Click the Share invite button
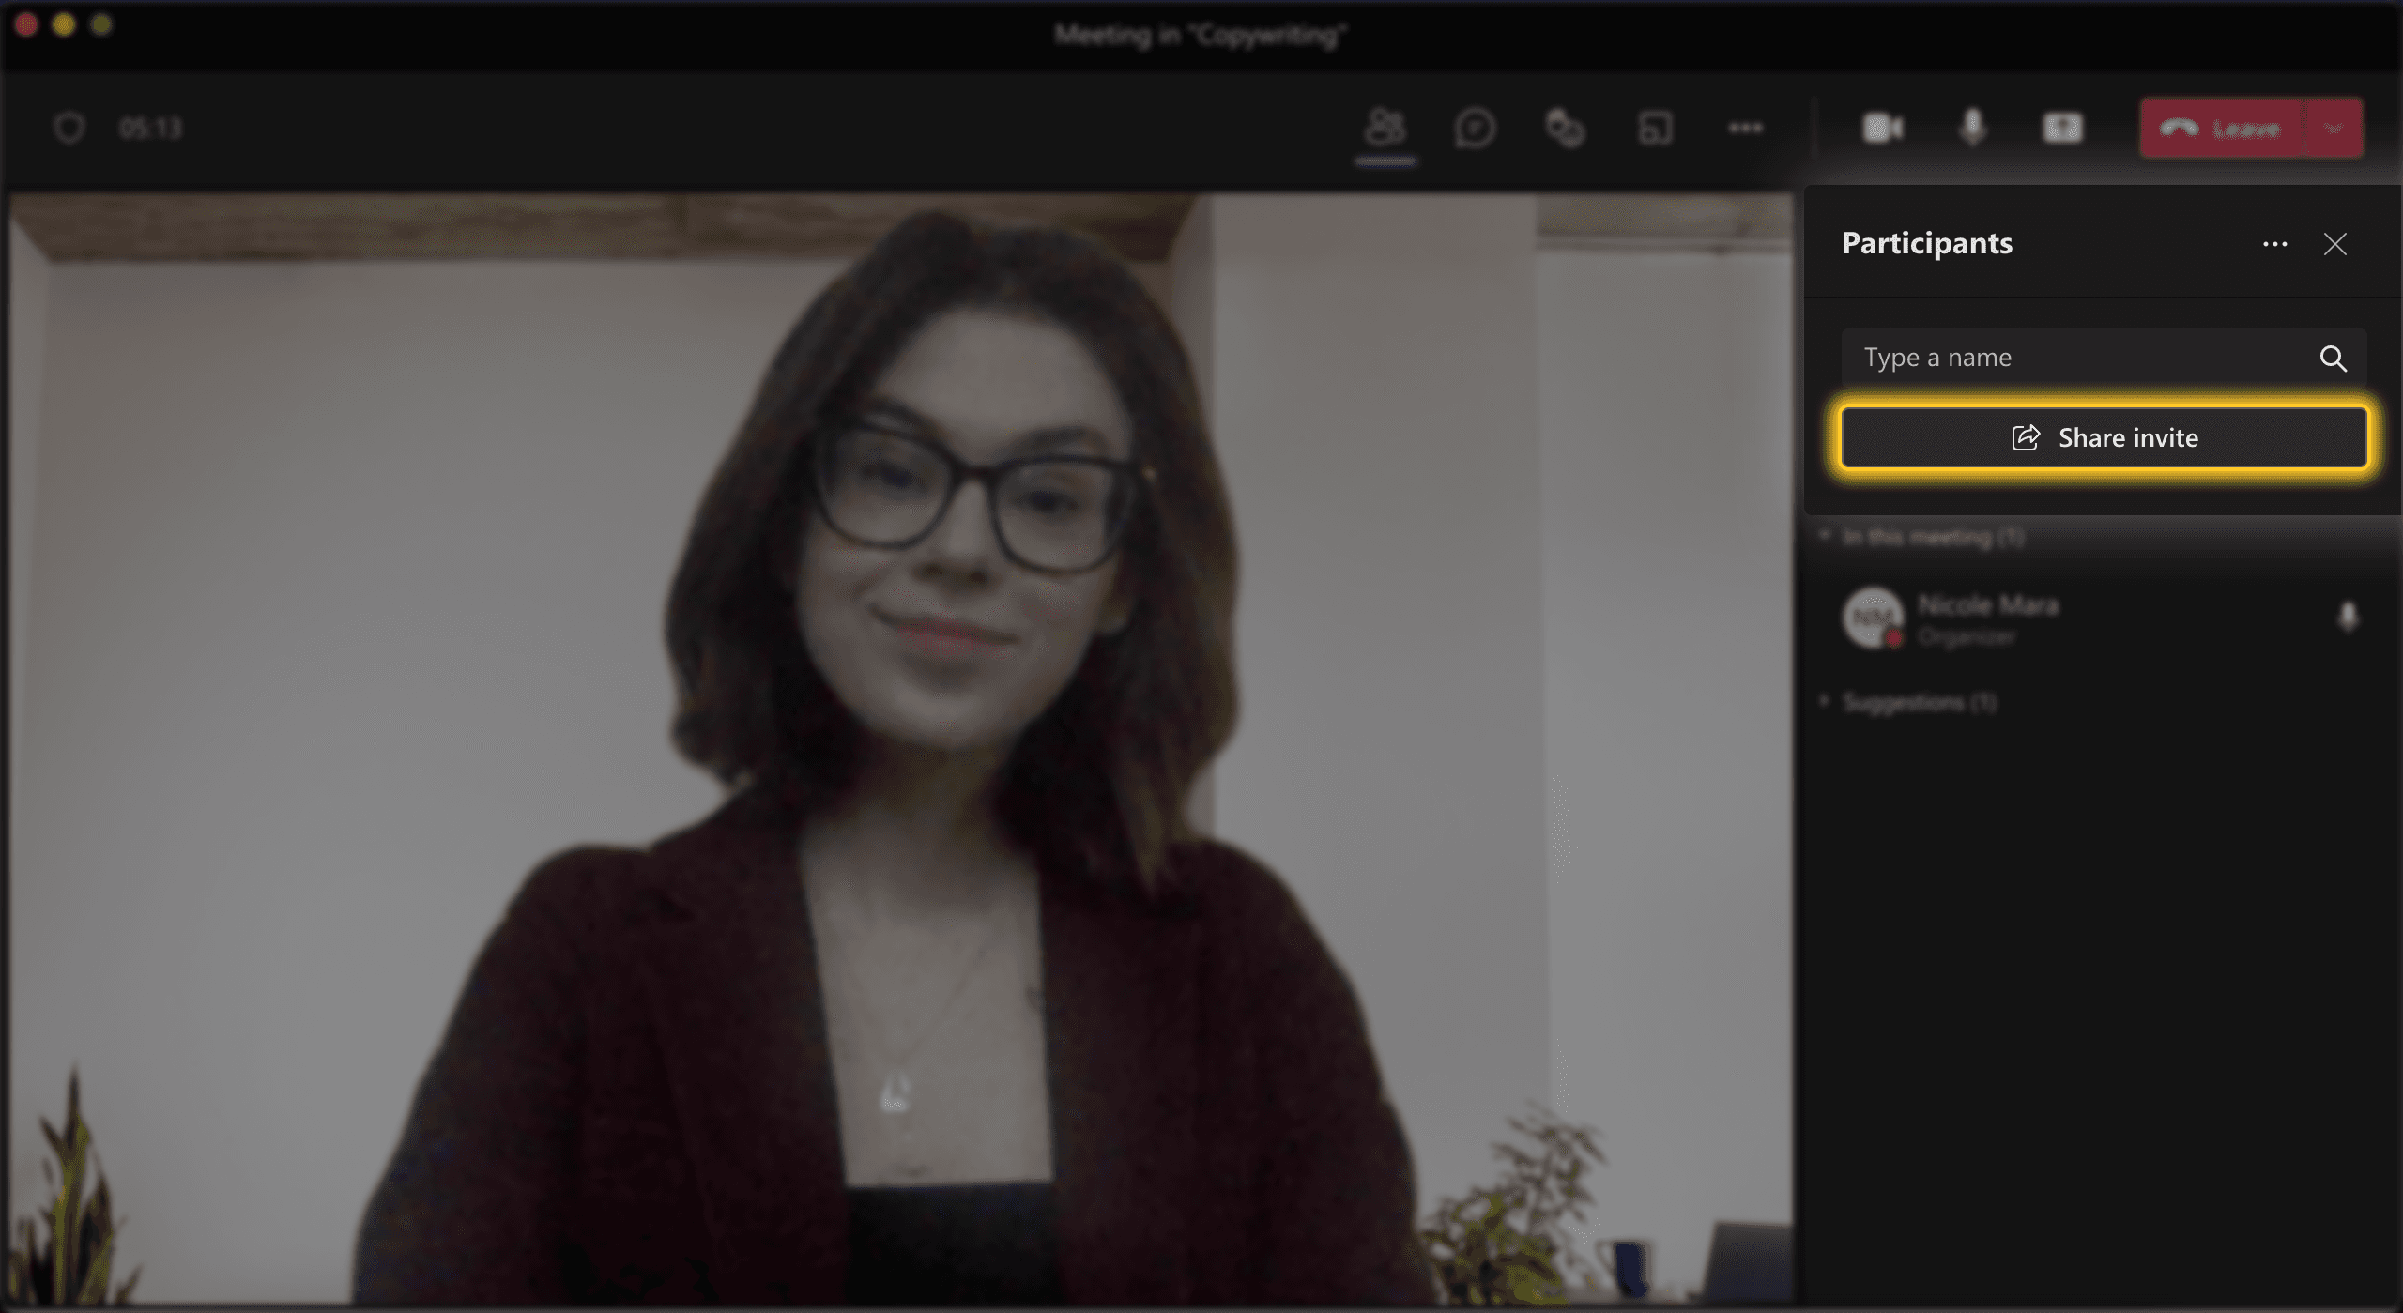This screenshot has width=2403, height=1313. (x=2103, y=436)
